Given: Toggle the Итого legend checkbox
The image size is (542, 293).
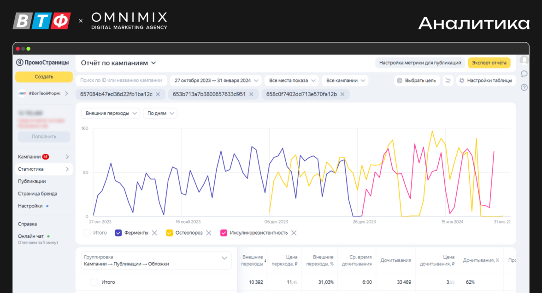Looking at the screenshot, I should click(87, 233).
